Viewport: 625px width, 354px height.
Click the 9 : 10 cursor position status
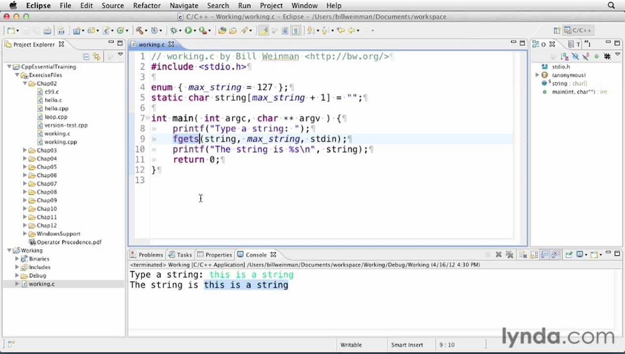(446, 345)
